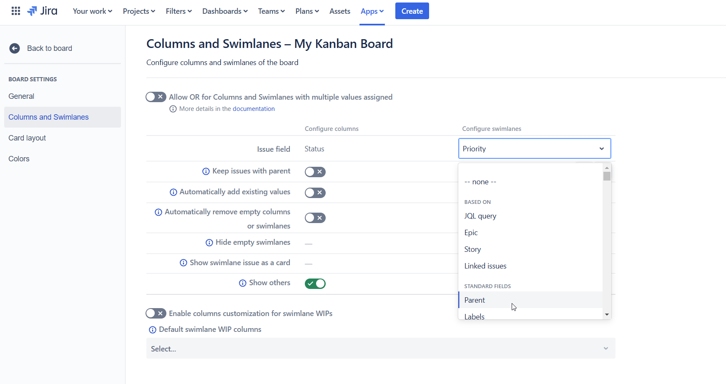Image resolution: width=726 pixels, height=384 pixels.
Task: Enable Automatically add existing values
Action: (315, 192)
